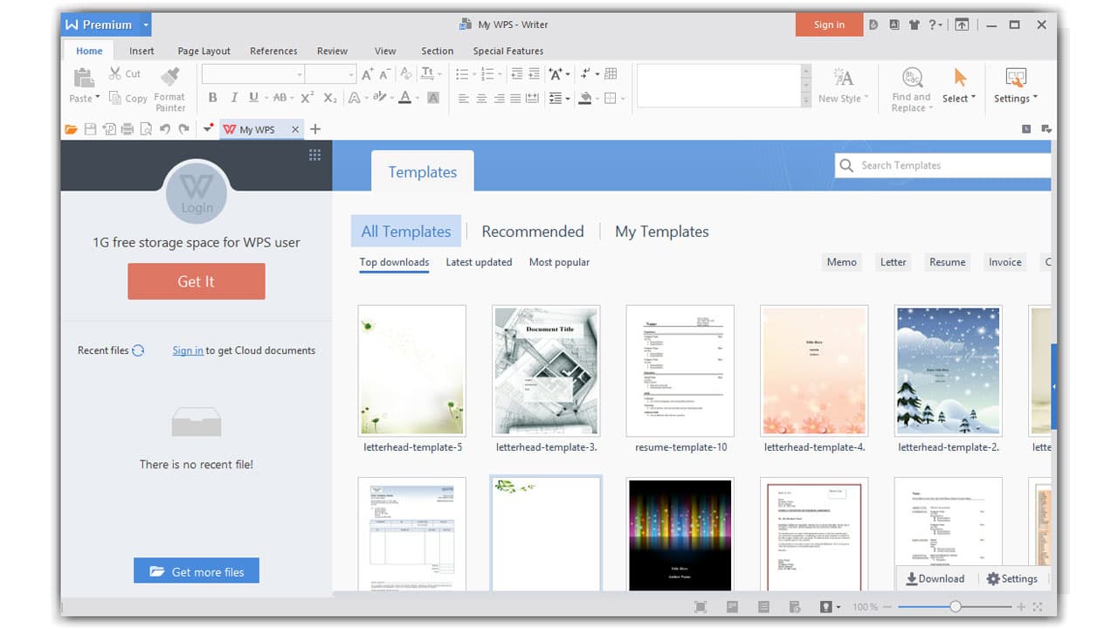Apply subscript formatting
This screenshot has width=1118, height=629.
pyautogui.click(x=328, y=98)
